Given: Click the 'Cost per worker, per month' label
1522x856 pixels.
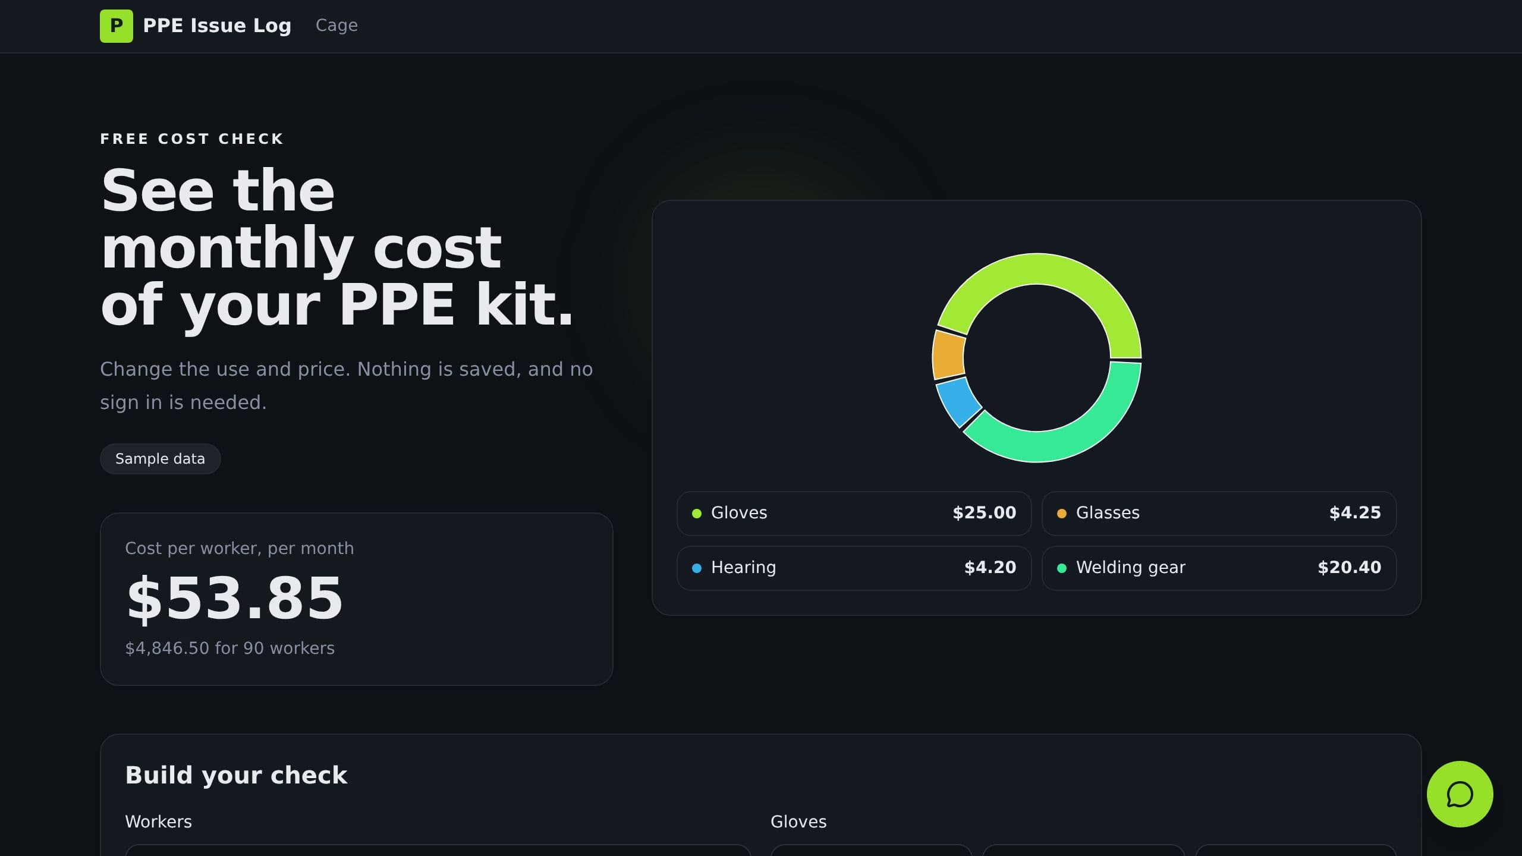Looking at the screenshot, I should tap(240, 548).
